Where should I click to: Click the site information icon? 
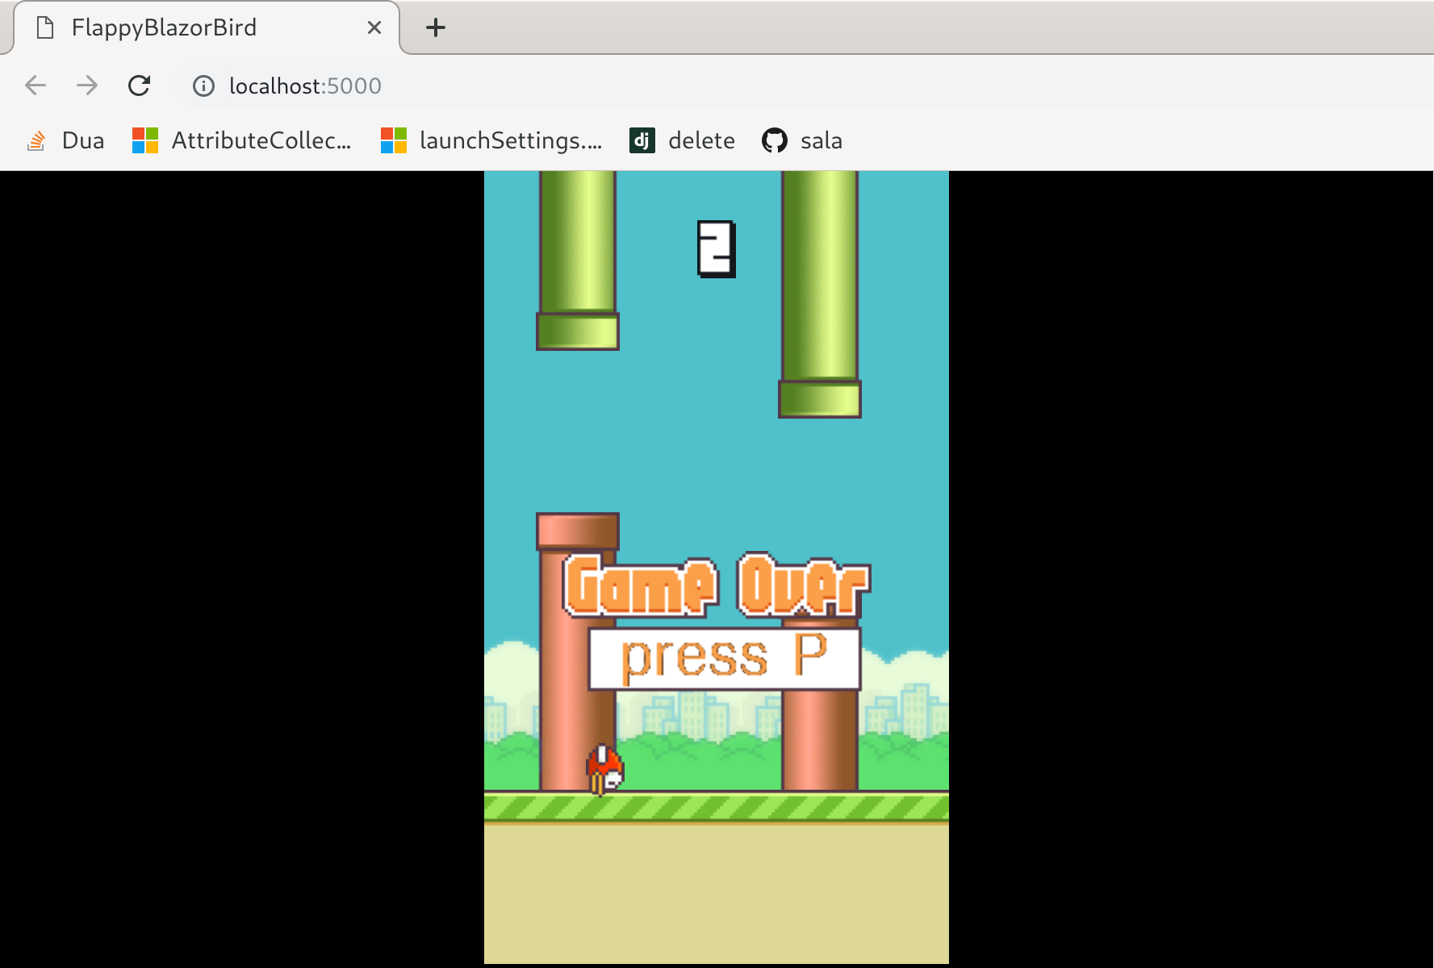(x=203, y=86)
